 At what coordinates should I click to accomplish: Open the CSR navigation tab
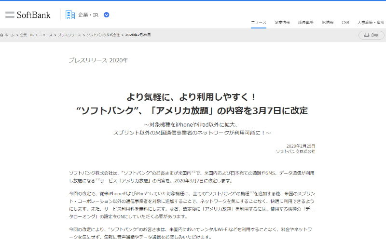click(x=345, y=22)
